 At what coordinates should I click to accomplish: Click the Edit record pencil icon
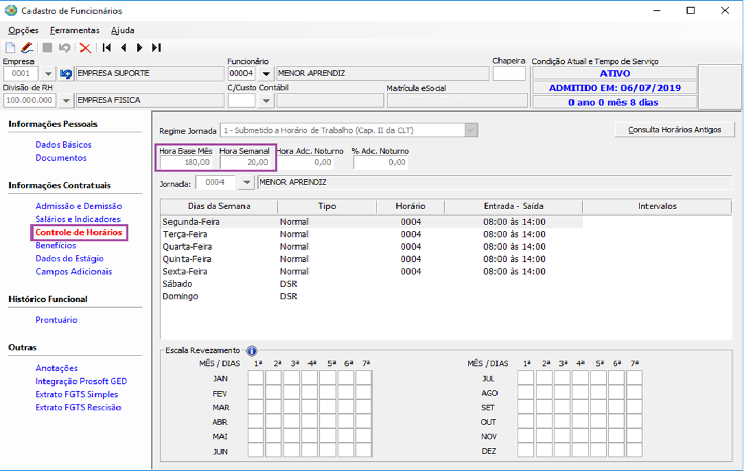[x=27, y=48]
